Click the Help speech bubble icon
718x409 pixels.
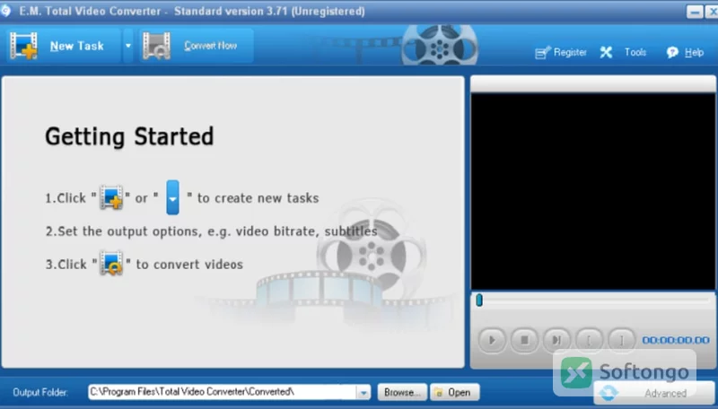coord(672,53)
